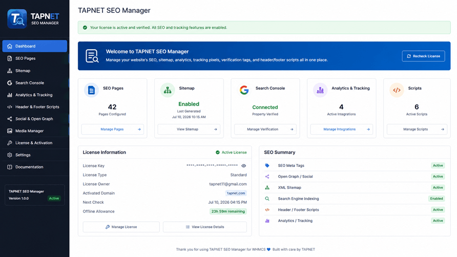Click the View License Details button

click(205, 227)
